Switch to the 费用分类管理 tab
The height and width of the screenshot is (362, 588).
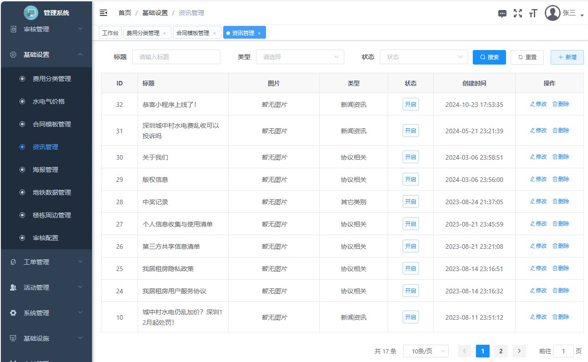click(x=143, y=33)
